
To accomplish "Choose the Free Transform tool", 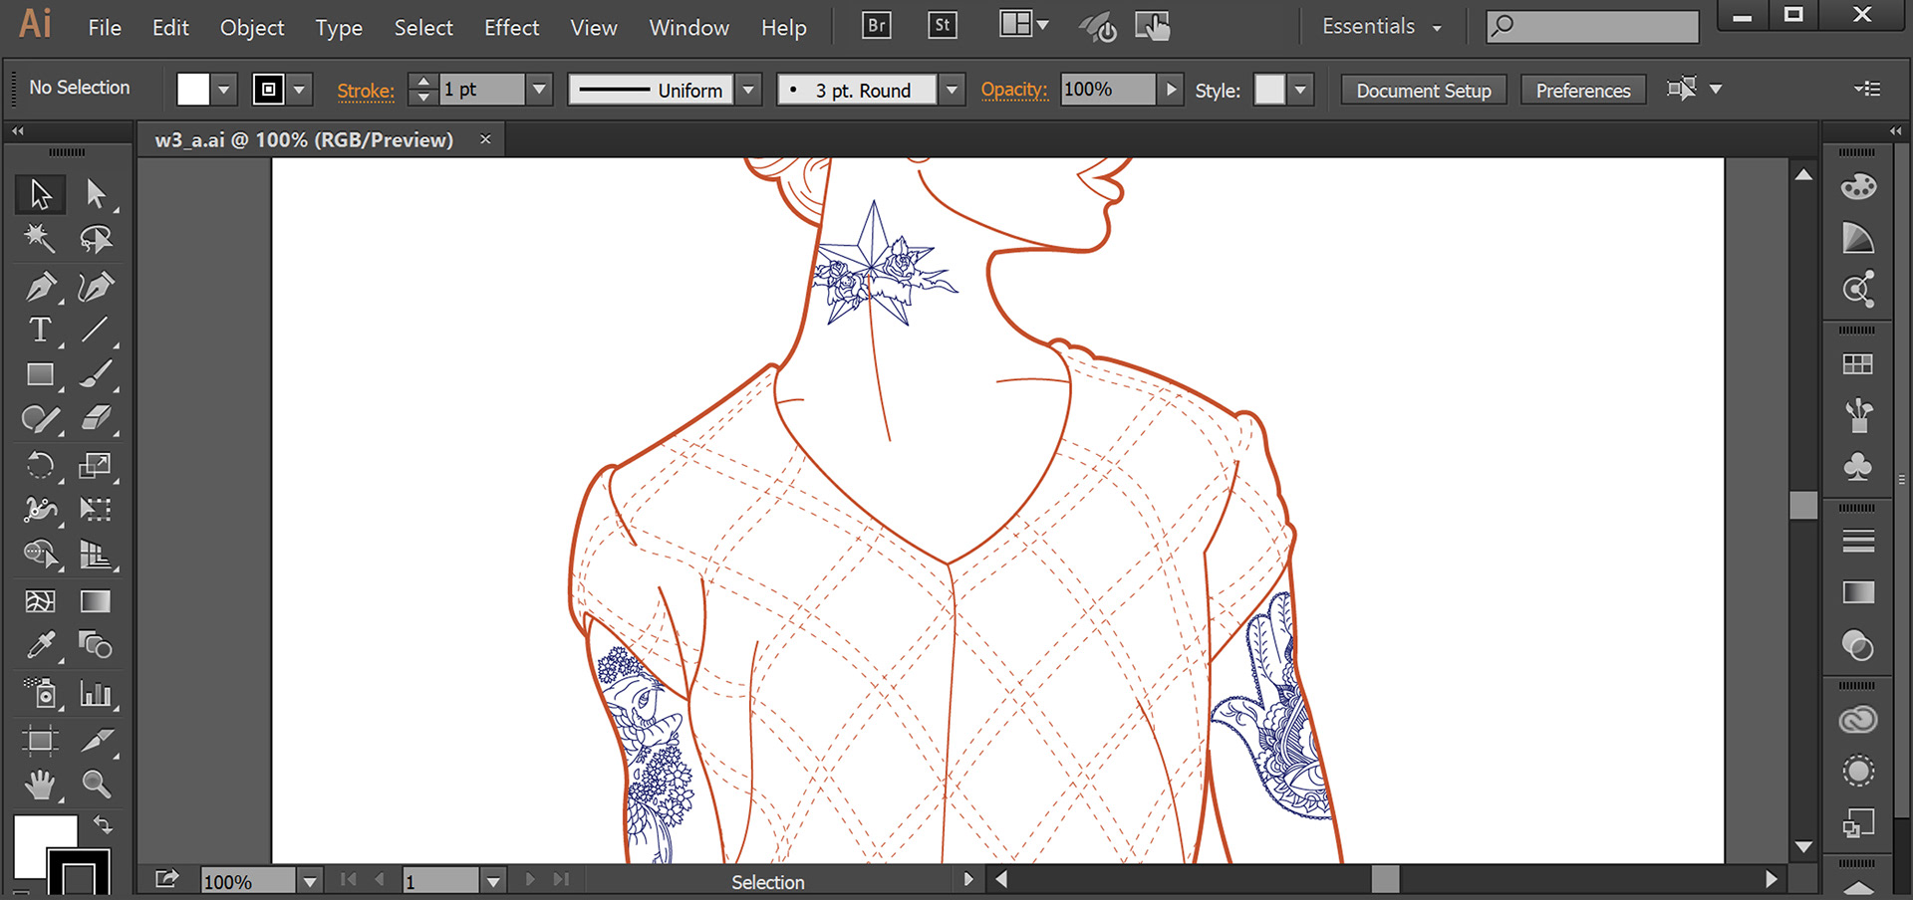I will pyautogui.click(x=96, y=510).
